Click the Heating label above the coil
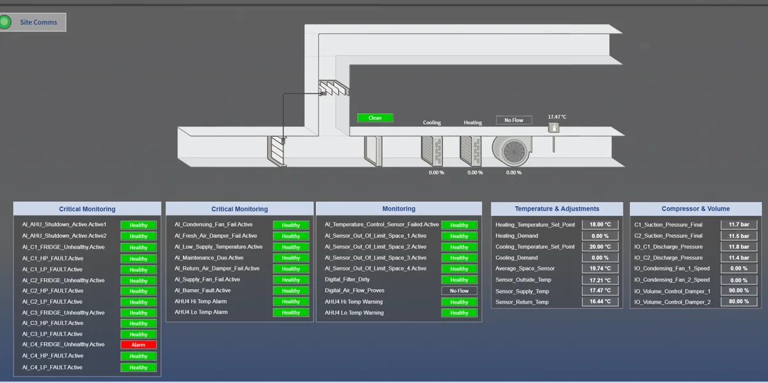Image resolution: width=768 pixels, height=383 pixels. click(x=473, y=123)
